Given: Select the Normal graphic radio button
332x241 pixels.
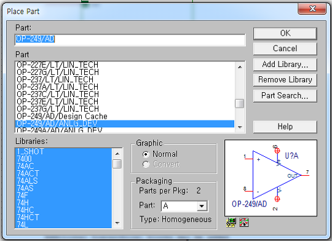Looking at the screenshot, I should pyautogui.click(x=146, y=154).
